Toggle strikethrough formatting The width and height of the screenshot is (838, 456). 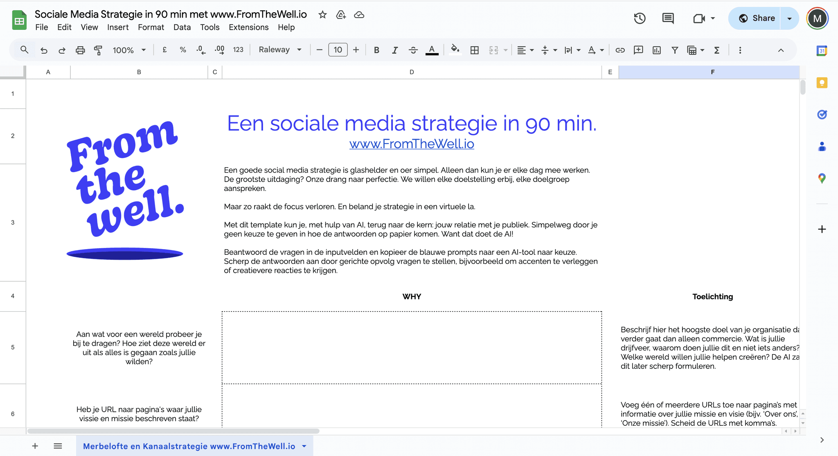413,50
